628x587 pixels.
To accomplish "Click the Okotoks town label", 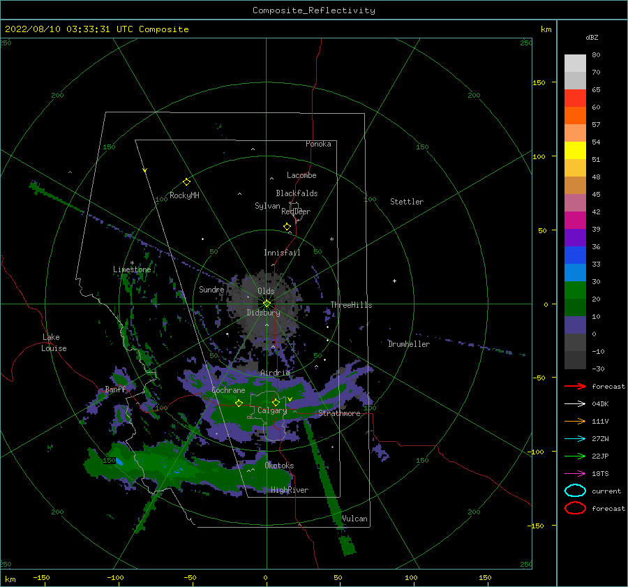I will pos(279,466).
